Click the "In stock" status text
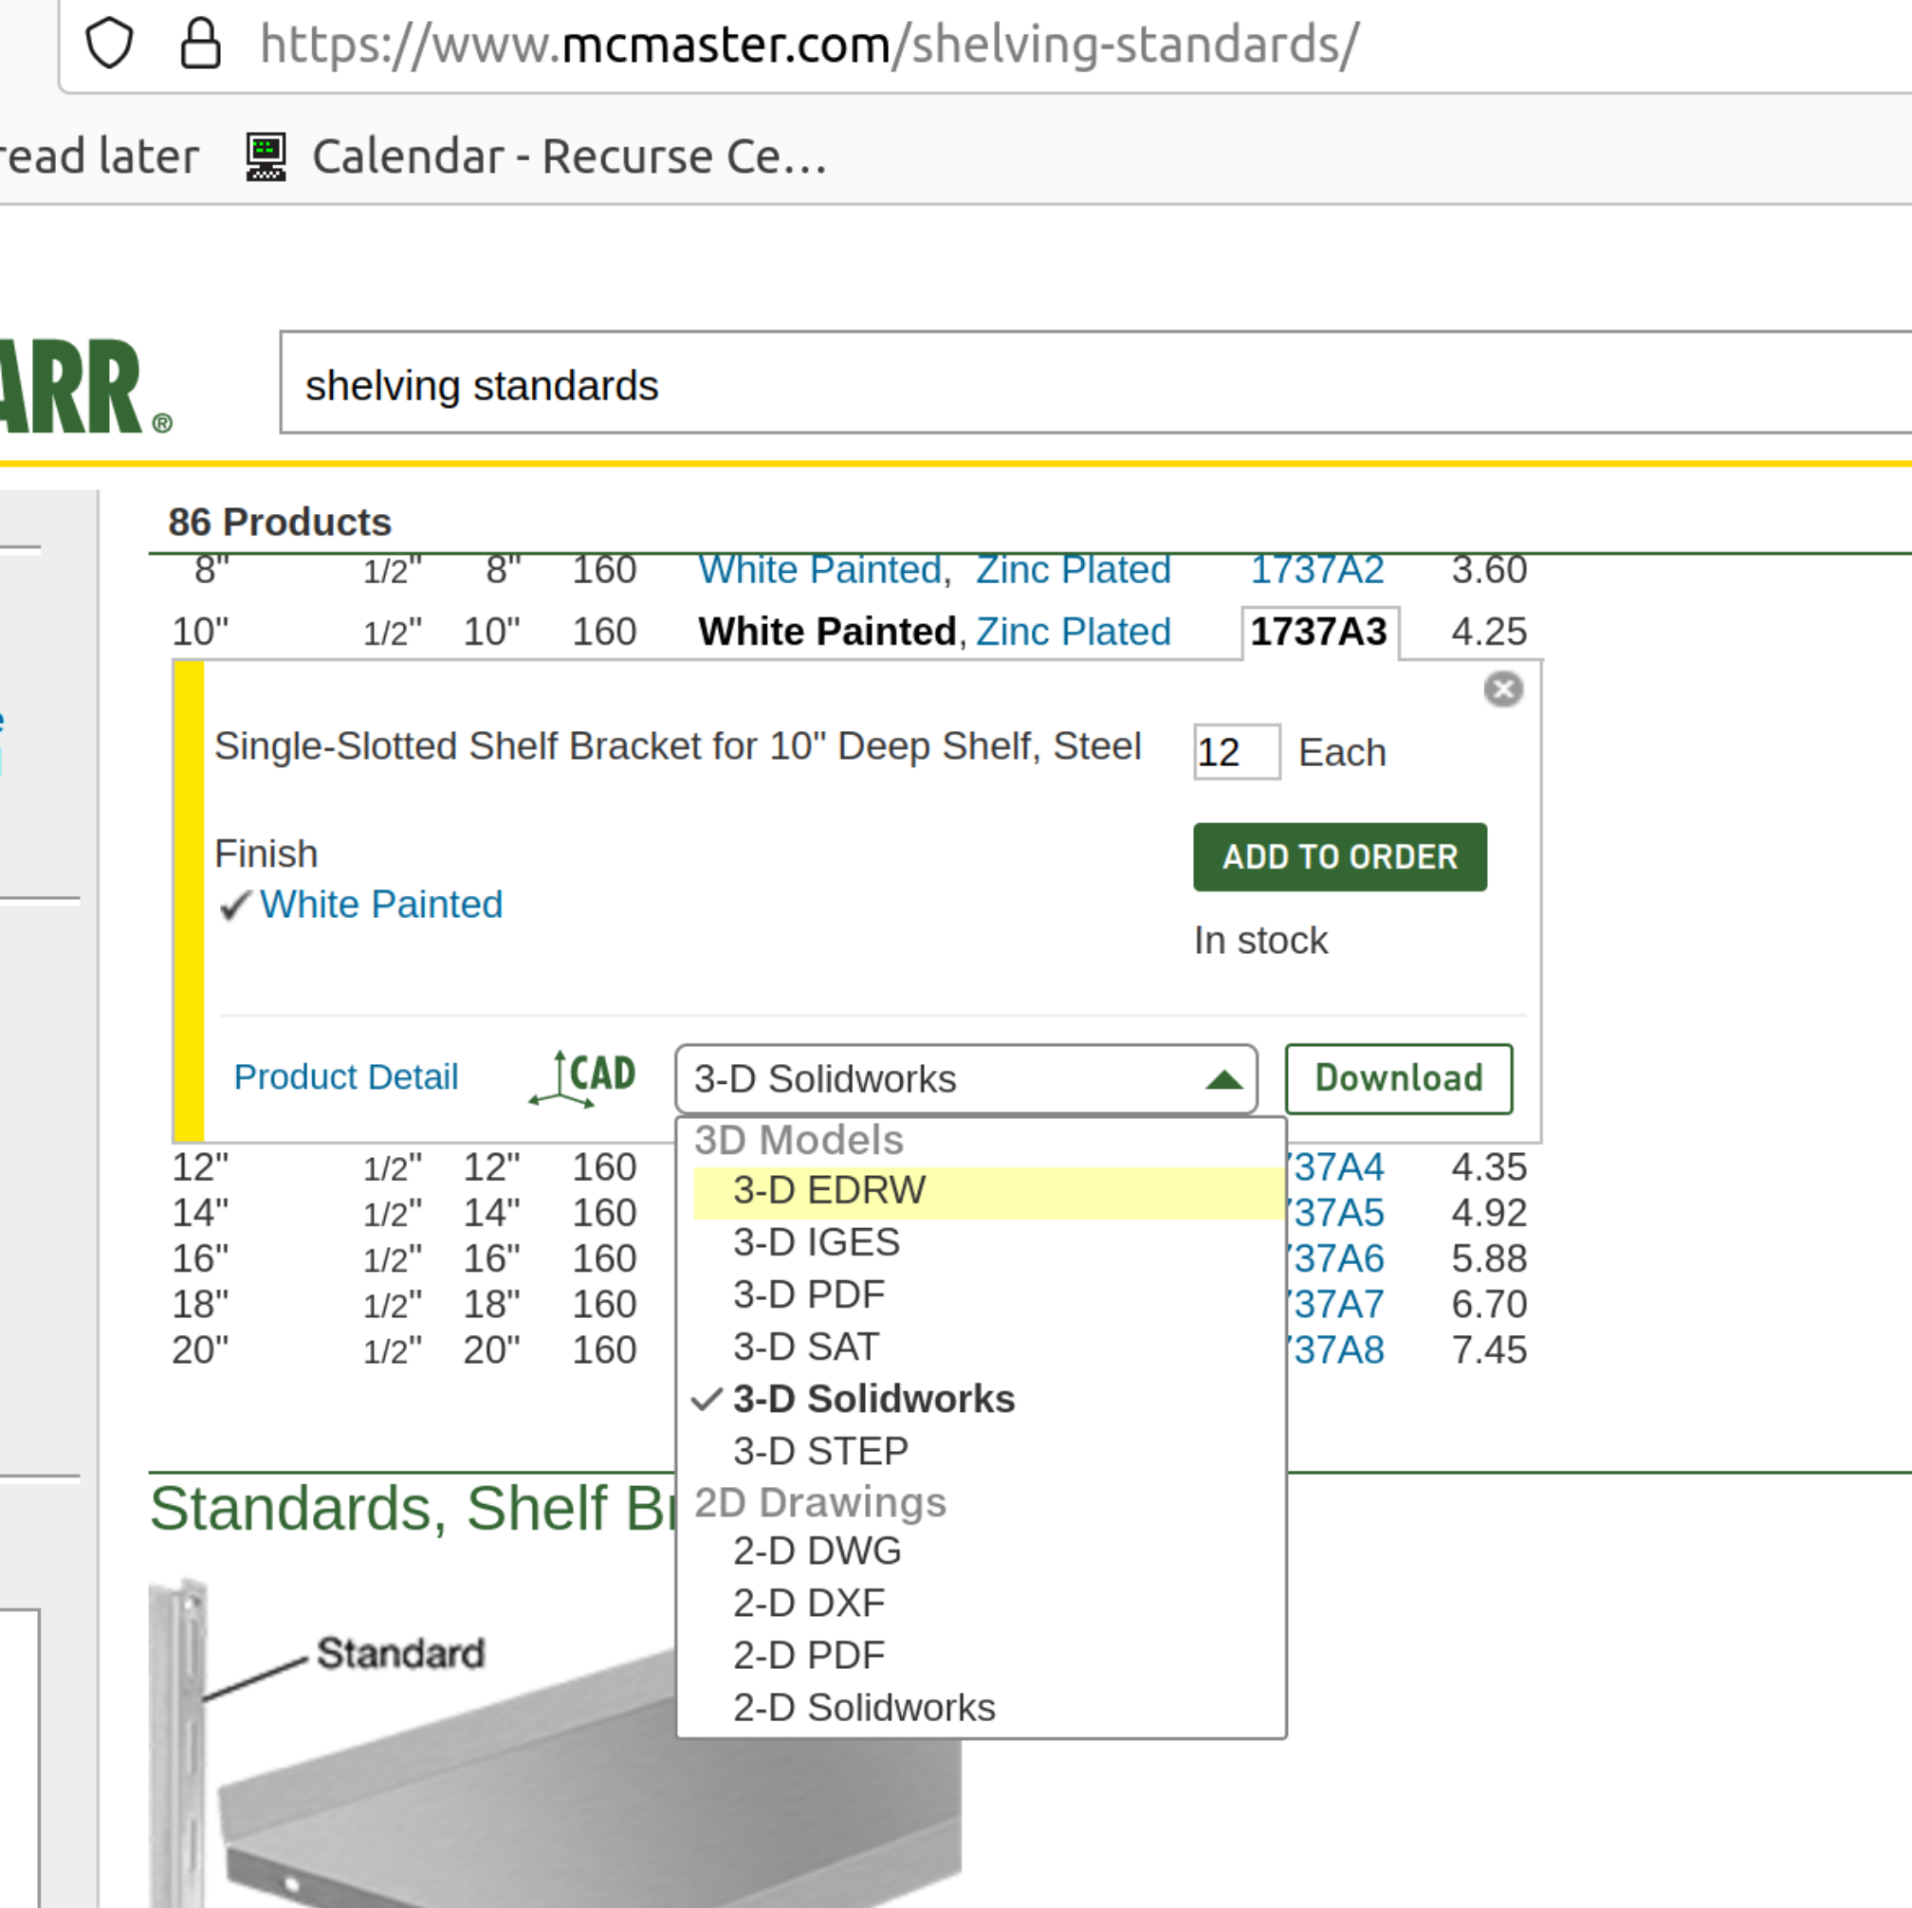Image resolution: width=1912 pixels, height=1908 pixels. [1260, 941]
